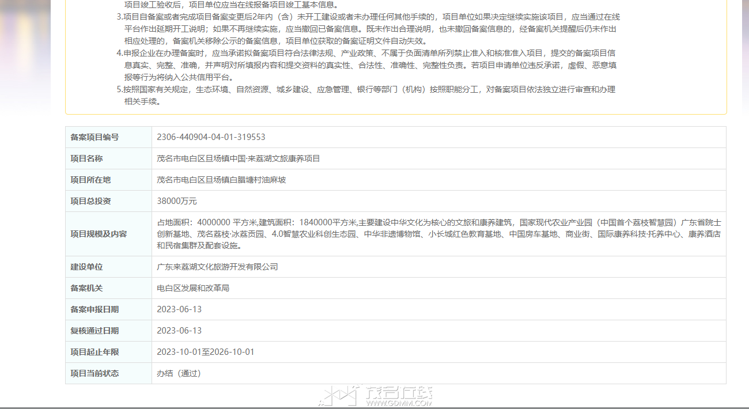
Task: Click the project scale description starting 占地面积
Action: (438, 234)
